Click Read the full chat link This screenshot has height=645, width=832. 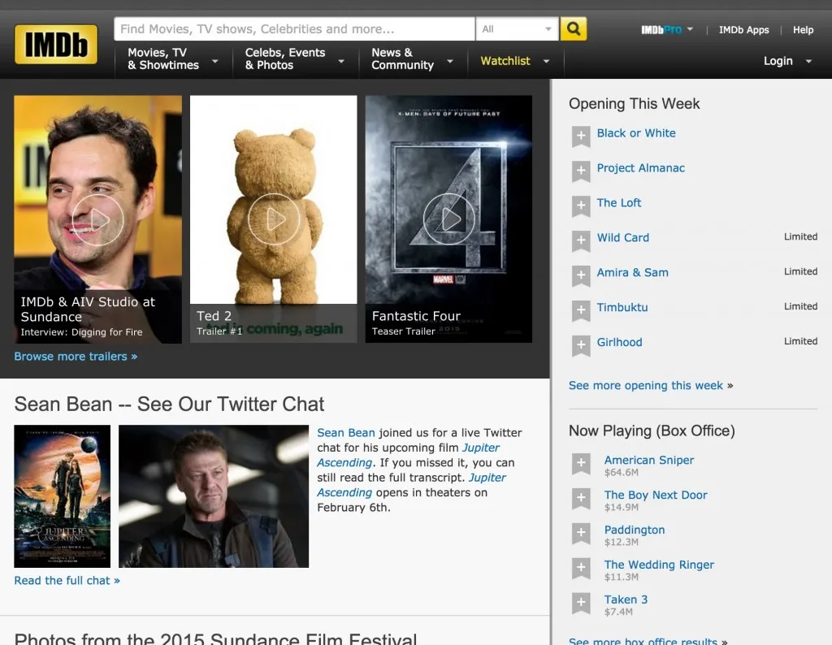pyautogui.click(x=67, y=580)
